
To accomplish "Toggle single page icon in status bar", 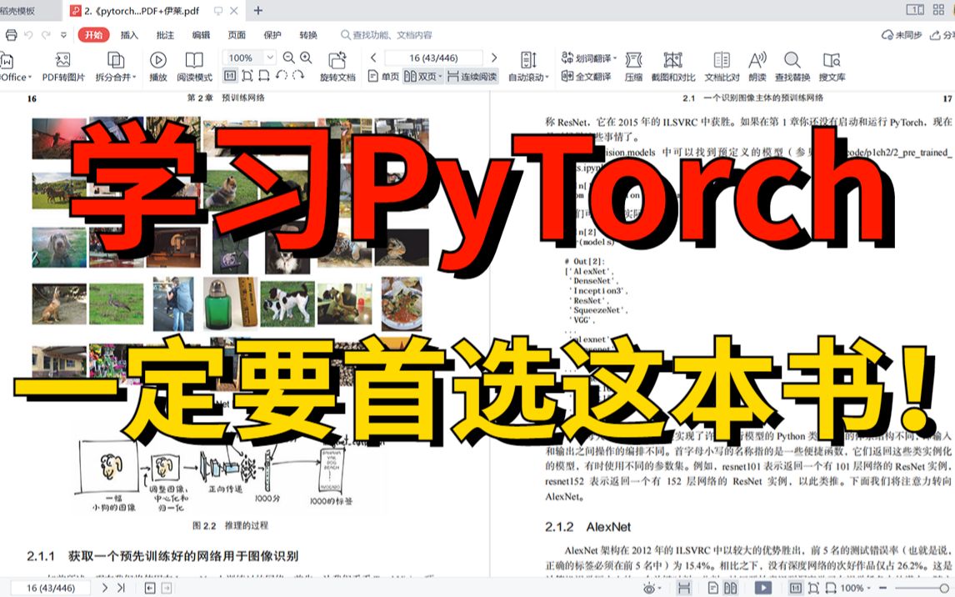I will coord(712,589).
